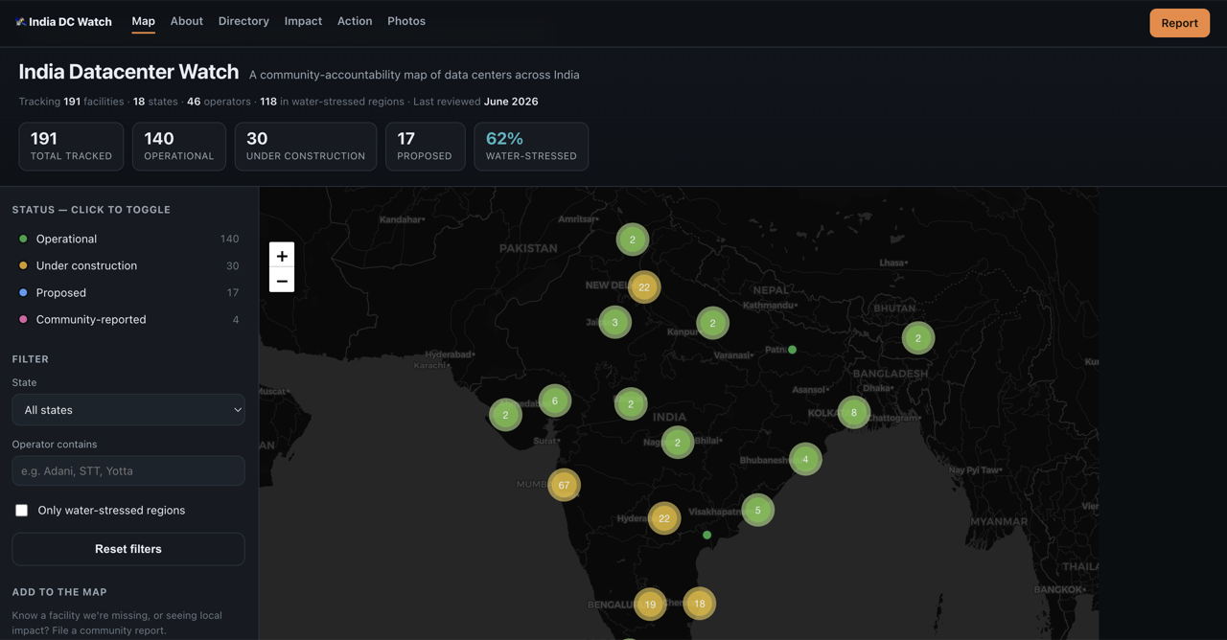Click the India DC Watch logo icon
The height and width of the screenshot is (640, 1227).
20,21
